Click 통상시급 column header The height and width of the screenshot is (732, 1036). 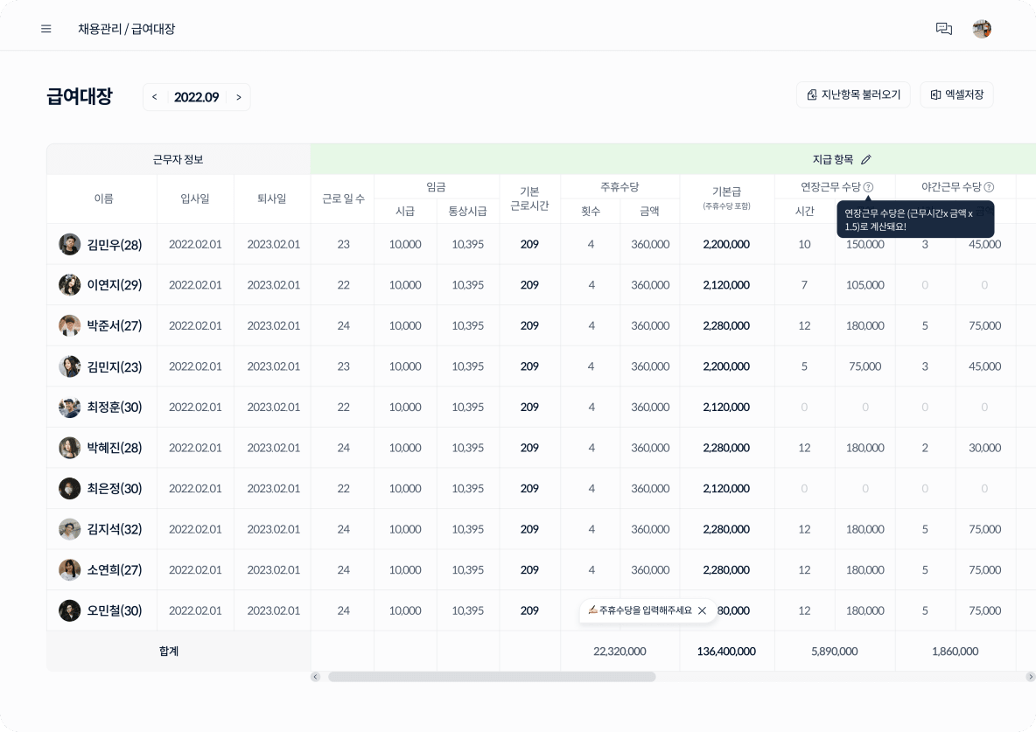coord(468,212)
